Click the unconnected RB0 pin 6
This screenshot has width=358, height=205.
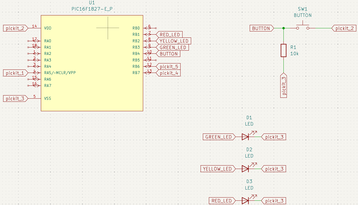149,28
